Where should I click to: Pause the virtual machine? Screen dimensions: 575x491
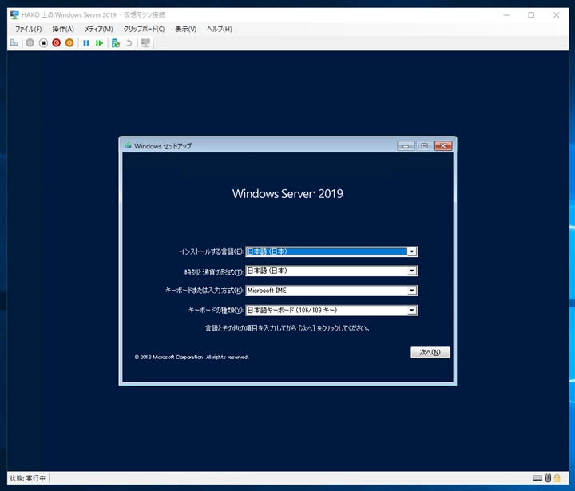click(86, 43)
